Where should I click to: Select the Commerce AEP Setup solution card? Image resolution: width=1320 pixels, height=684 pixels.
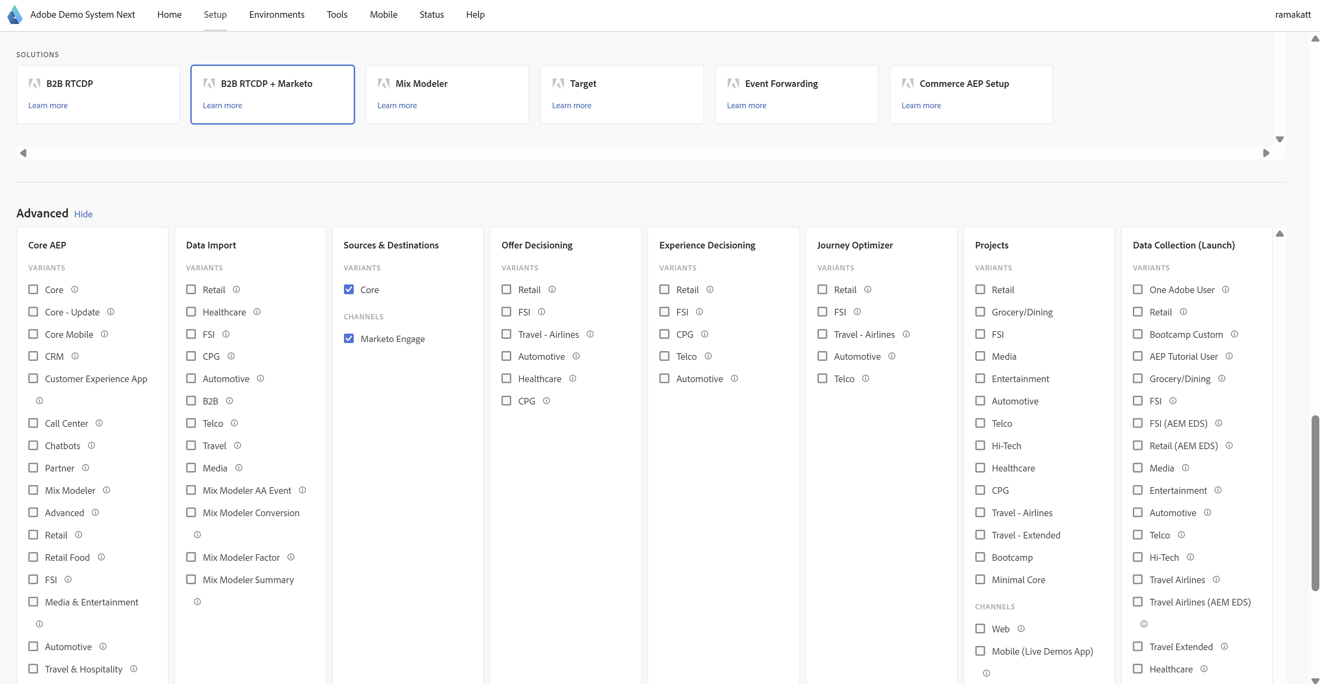tap(971, 94)
